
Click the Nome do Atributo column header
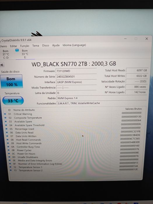coord(24,110)
